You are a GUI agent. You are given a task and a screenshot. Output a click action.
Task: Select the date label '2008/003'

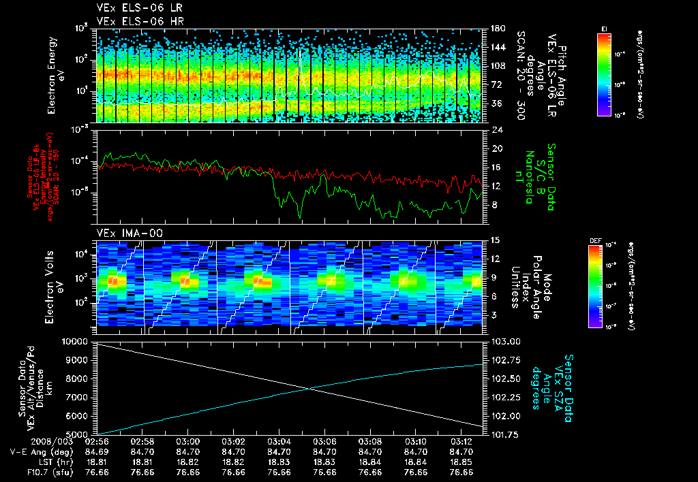pyautogui.click(x=52, y=442)
